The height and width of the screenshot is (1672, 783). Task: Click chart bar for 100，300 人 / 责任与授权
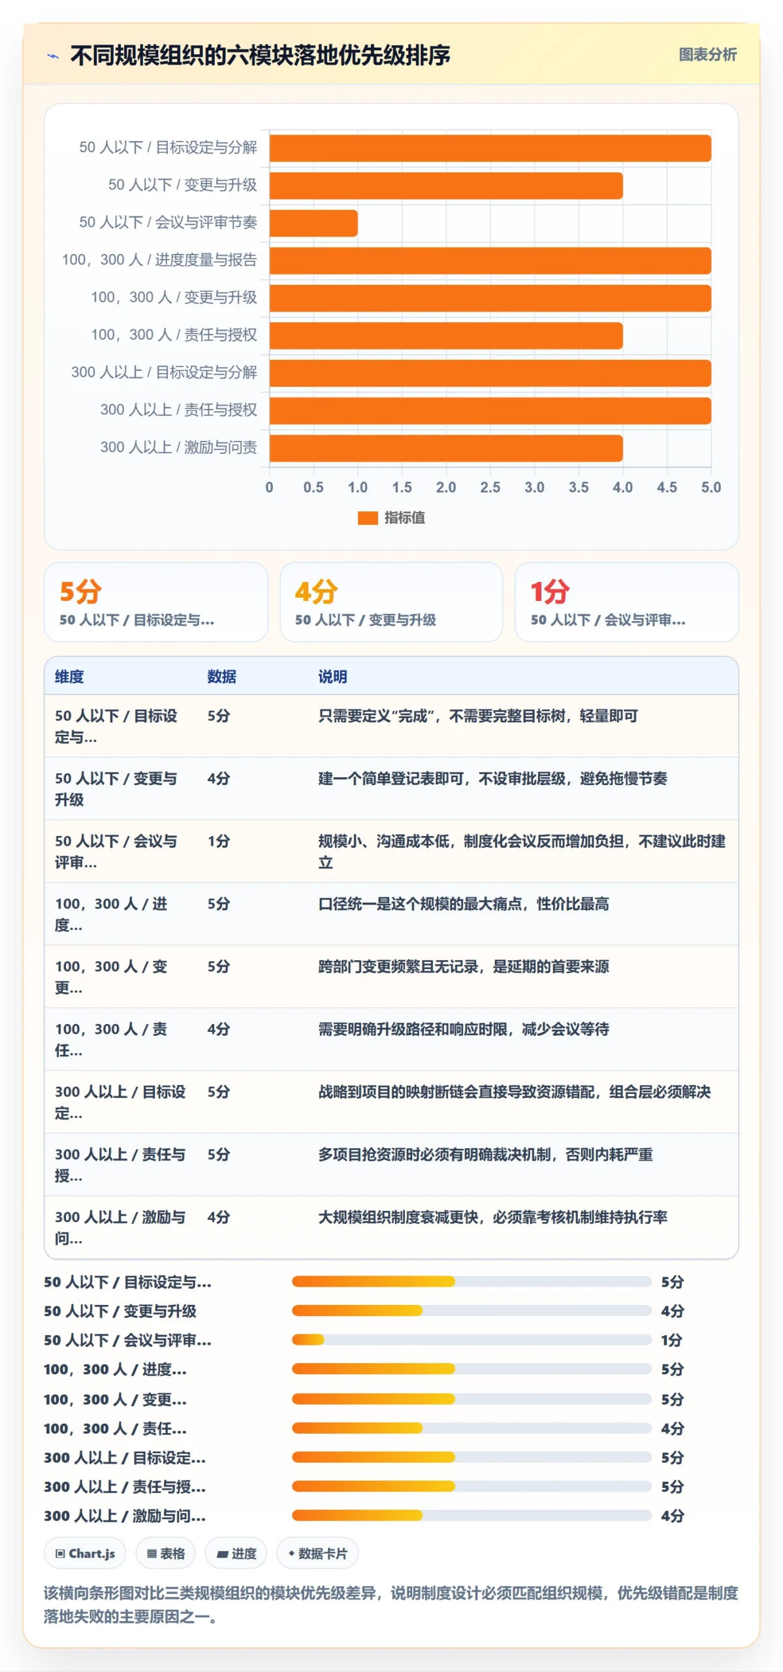[x=446, y=336]
